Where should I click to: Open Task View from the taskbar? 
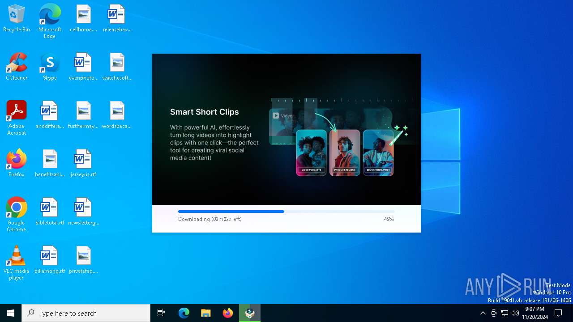[x=161, y=313]
